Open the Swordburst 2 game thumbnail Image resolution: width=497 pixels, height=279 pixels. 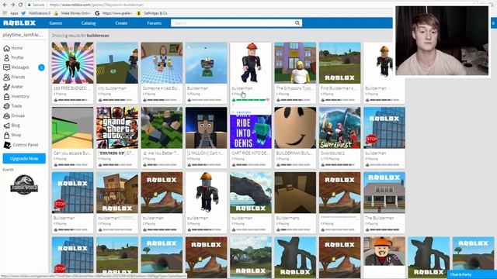coord(340,128)
